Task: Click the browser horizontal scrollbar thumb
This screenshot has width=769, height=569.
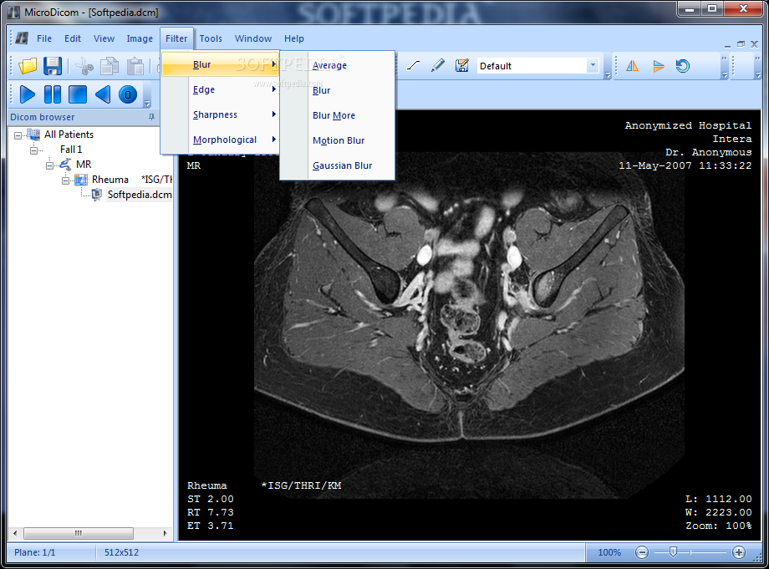Action: (79, 533)
